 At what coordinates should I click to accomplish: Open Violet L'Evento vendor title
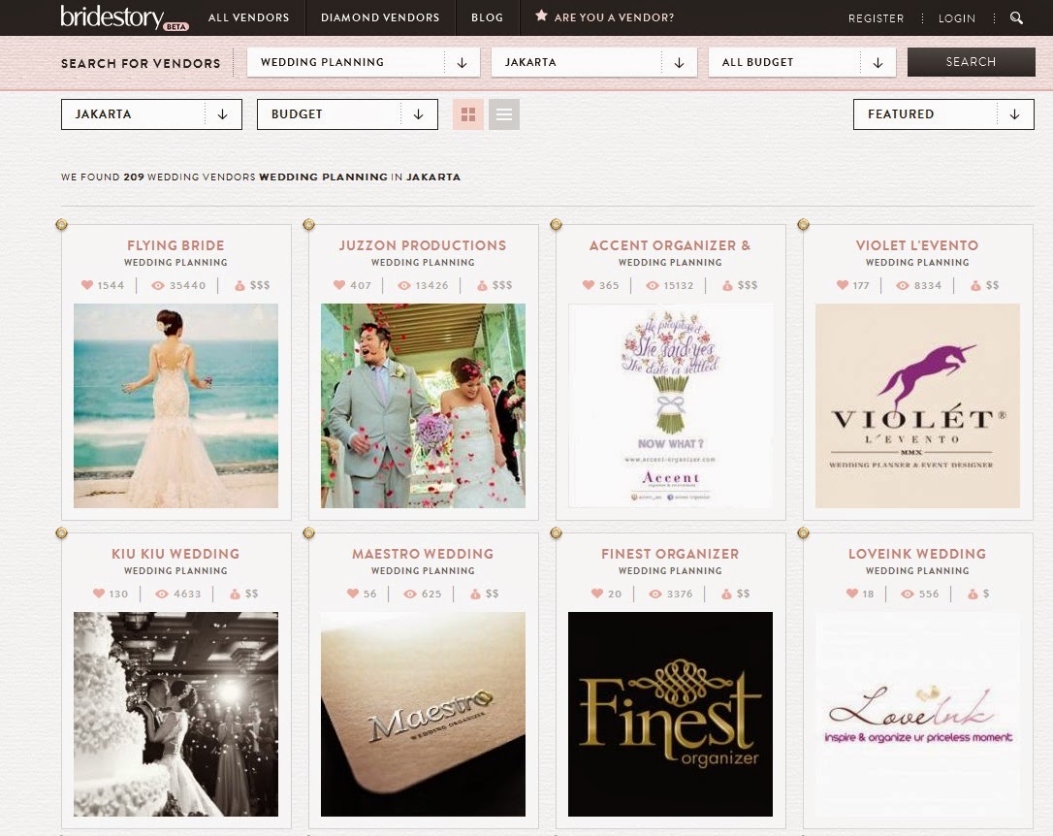[x=917, y=245]
